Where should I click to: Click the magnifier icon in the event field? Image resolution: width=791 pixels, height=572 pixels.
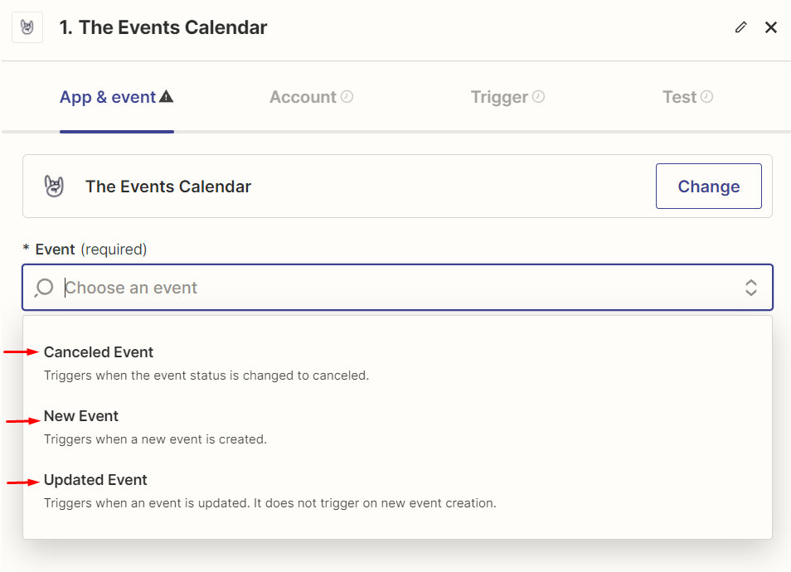(x=42, y=288)
